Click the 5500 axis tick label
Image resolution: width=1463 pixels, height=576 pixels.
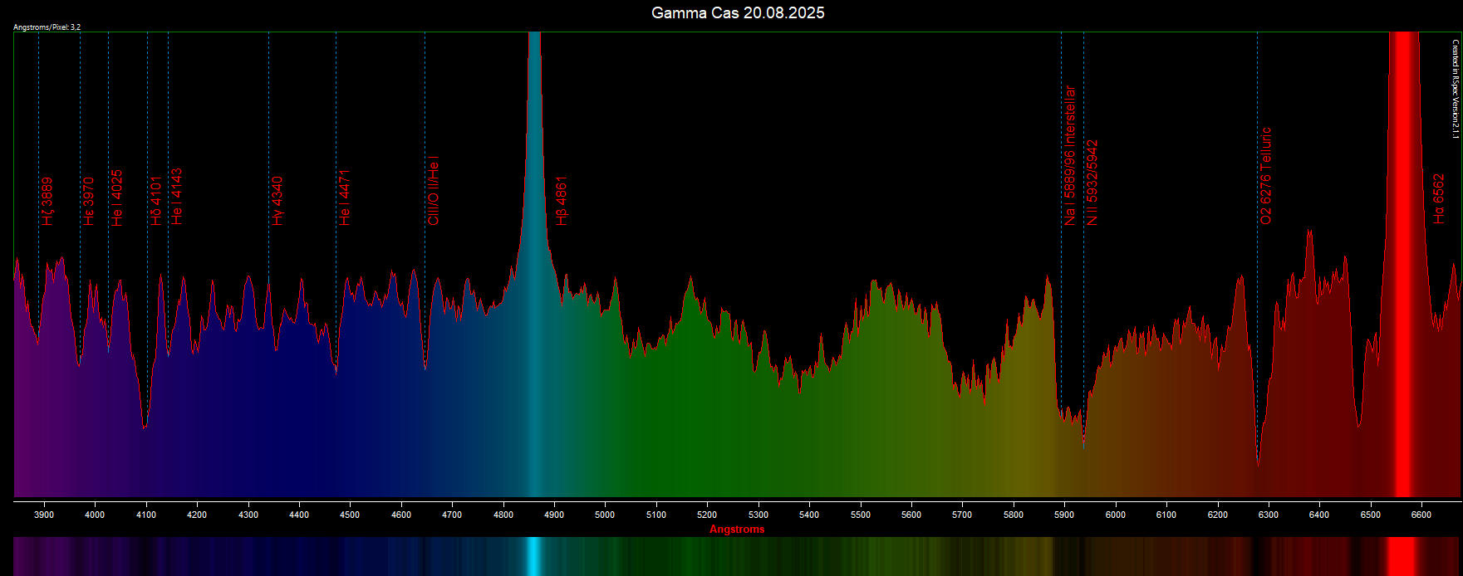[861, 515]
